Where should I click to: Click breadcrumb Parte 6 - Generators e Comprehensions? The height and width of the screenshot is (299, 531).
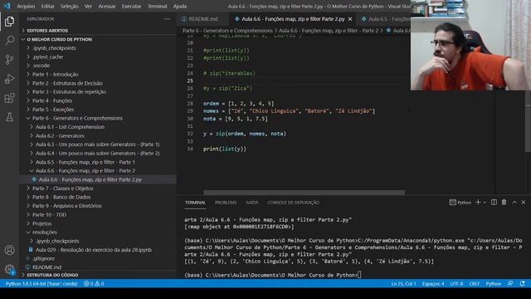(x=227, y=31)
